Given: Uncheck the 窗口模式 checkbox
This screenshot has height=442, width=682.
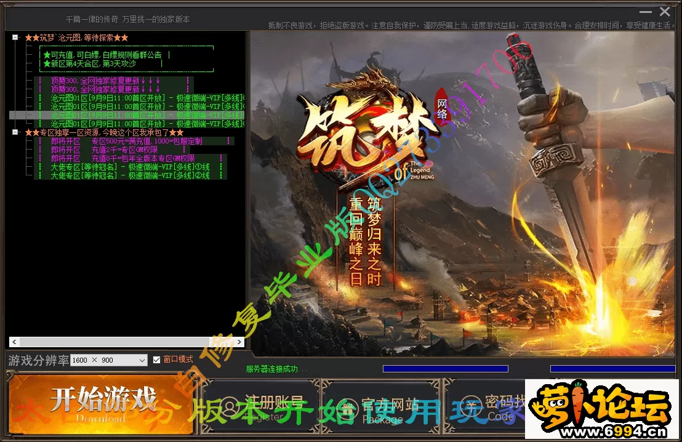Looking at the screenshot, I should (x=156, y=360).
